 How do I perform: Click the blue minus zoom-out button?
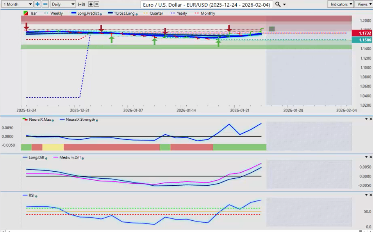click(x=45, y=4)
